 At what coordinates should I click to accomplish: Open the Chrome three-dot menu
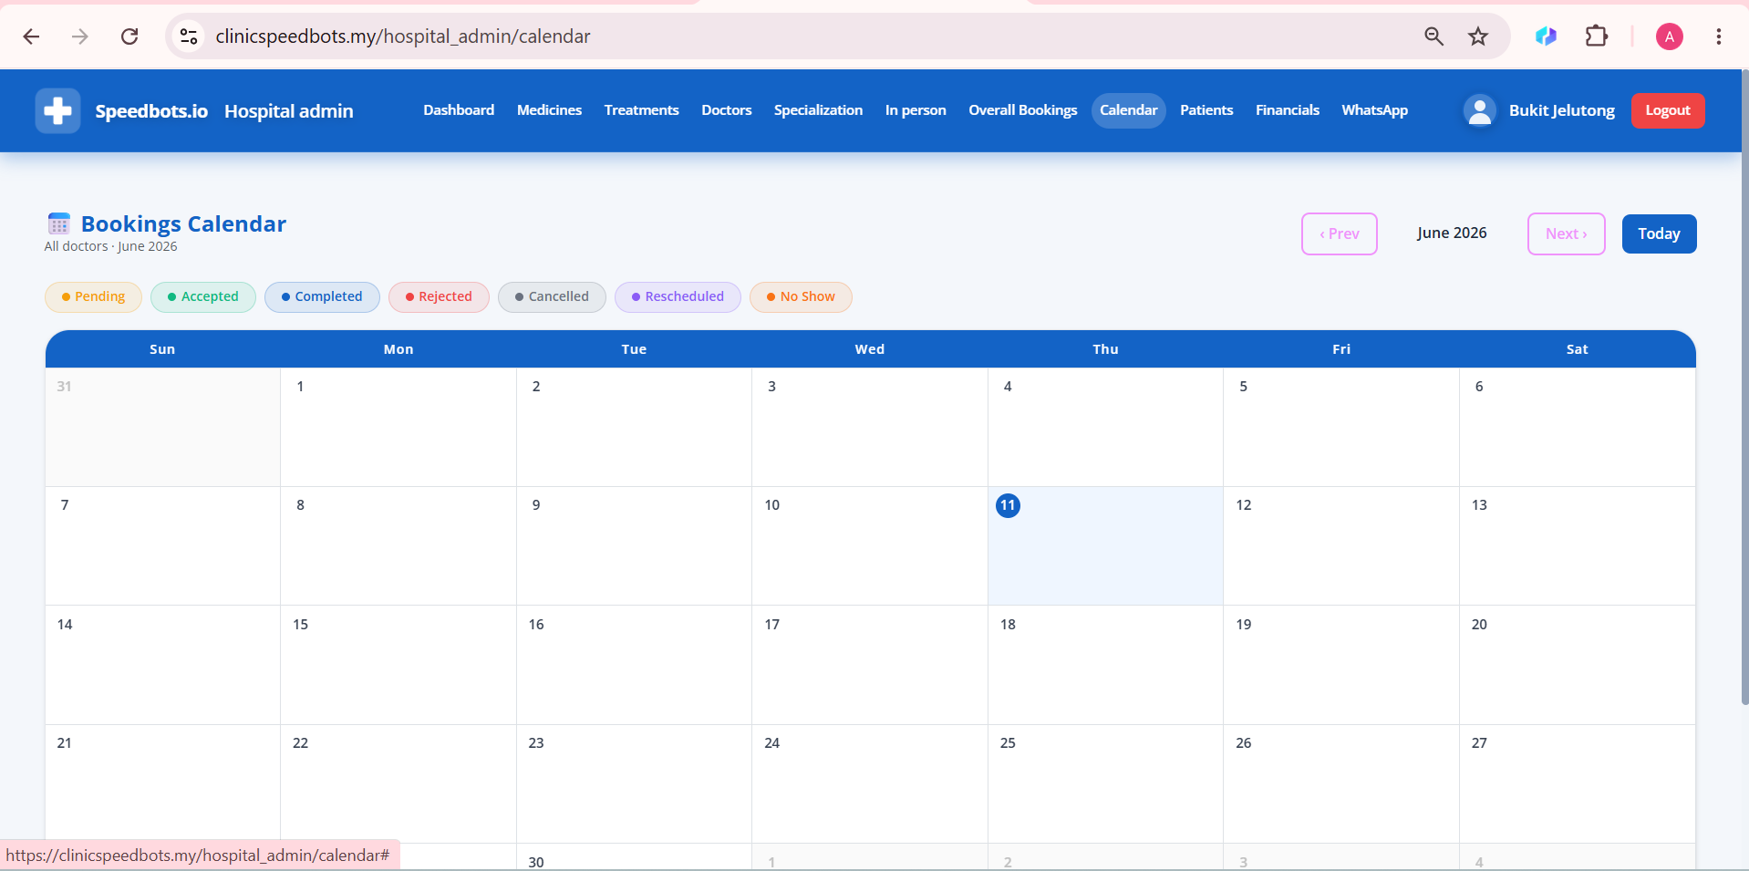1719,36
